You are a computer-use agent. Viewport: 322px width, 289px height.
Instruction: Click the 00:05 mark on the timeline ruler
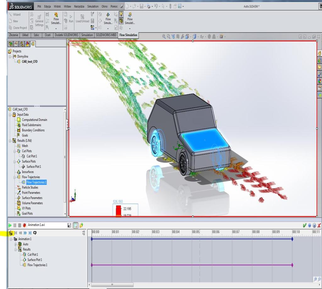pyautogui.click(x=196, y=232)
